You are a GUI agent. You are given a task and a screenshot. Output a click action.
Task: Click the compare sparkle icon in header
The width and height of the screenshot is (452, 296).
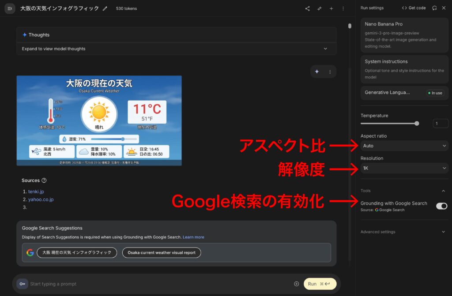[x=320, y=8]
